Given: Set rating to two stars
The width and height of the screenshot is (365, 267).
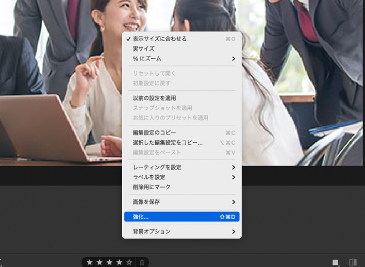Looking at the screenshot, I should (99, 262).
